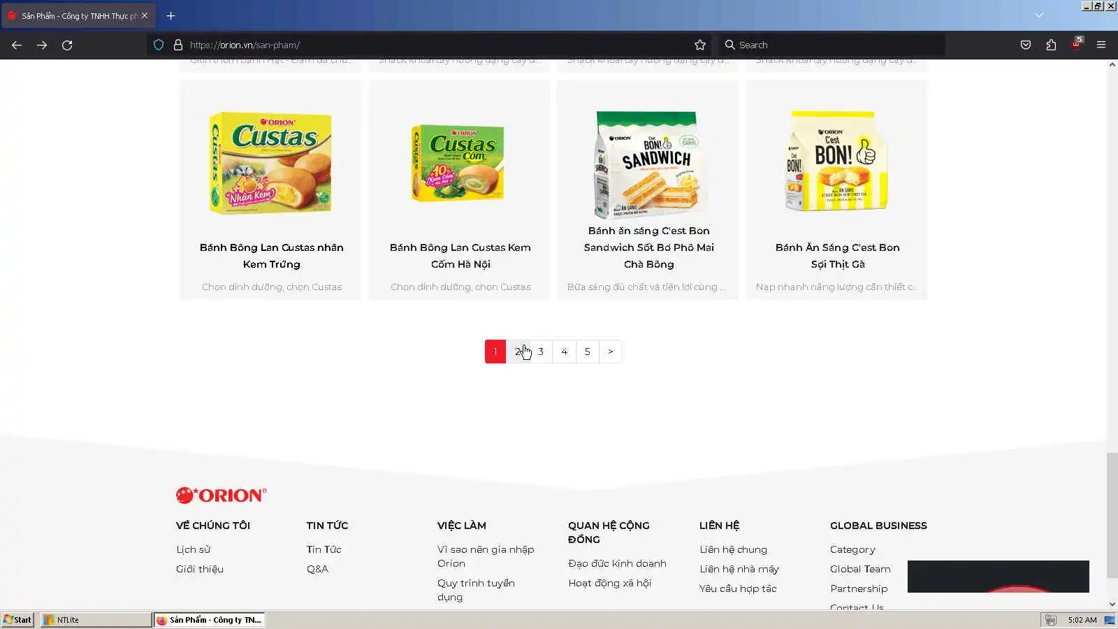
Task: Open Liên hệ chung link
Action: pos(734,549)
